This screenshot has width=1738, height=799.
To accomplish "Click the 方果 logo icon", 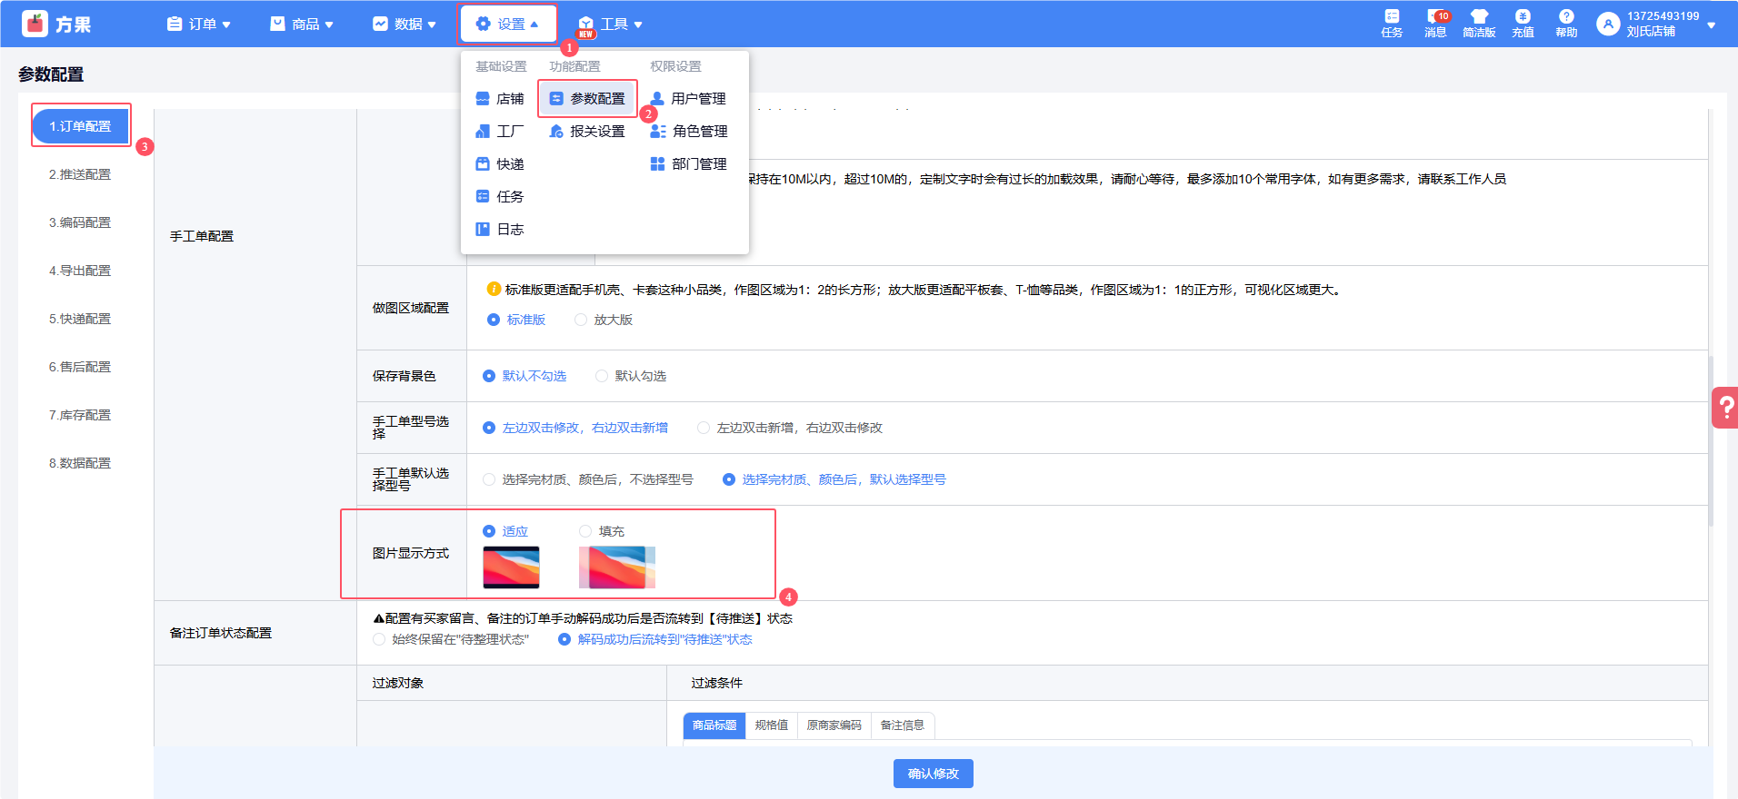I will [35, 24].
